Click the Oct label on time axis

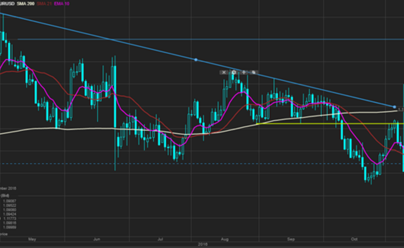click(354, 239)
